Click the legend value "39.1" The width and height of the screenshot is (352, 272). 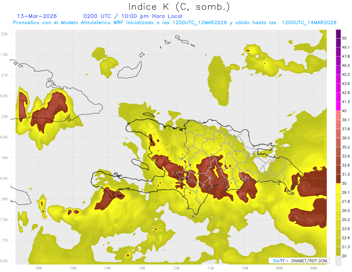(x=346, y=120)
